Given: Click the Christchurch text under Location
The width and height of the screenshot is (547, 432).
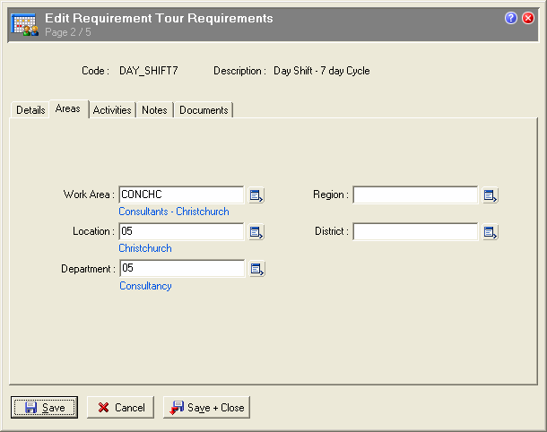Looking at the screenshot, I should point(145,248).
